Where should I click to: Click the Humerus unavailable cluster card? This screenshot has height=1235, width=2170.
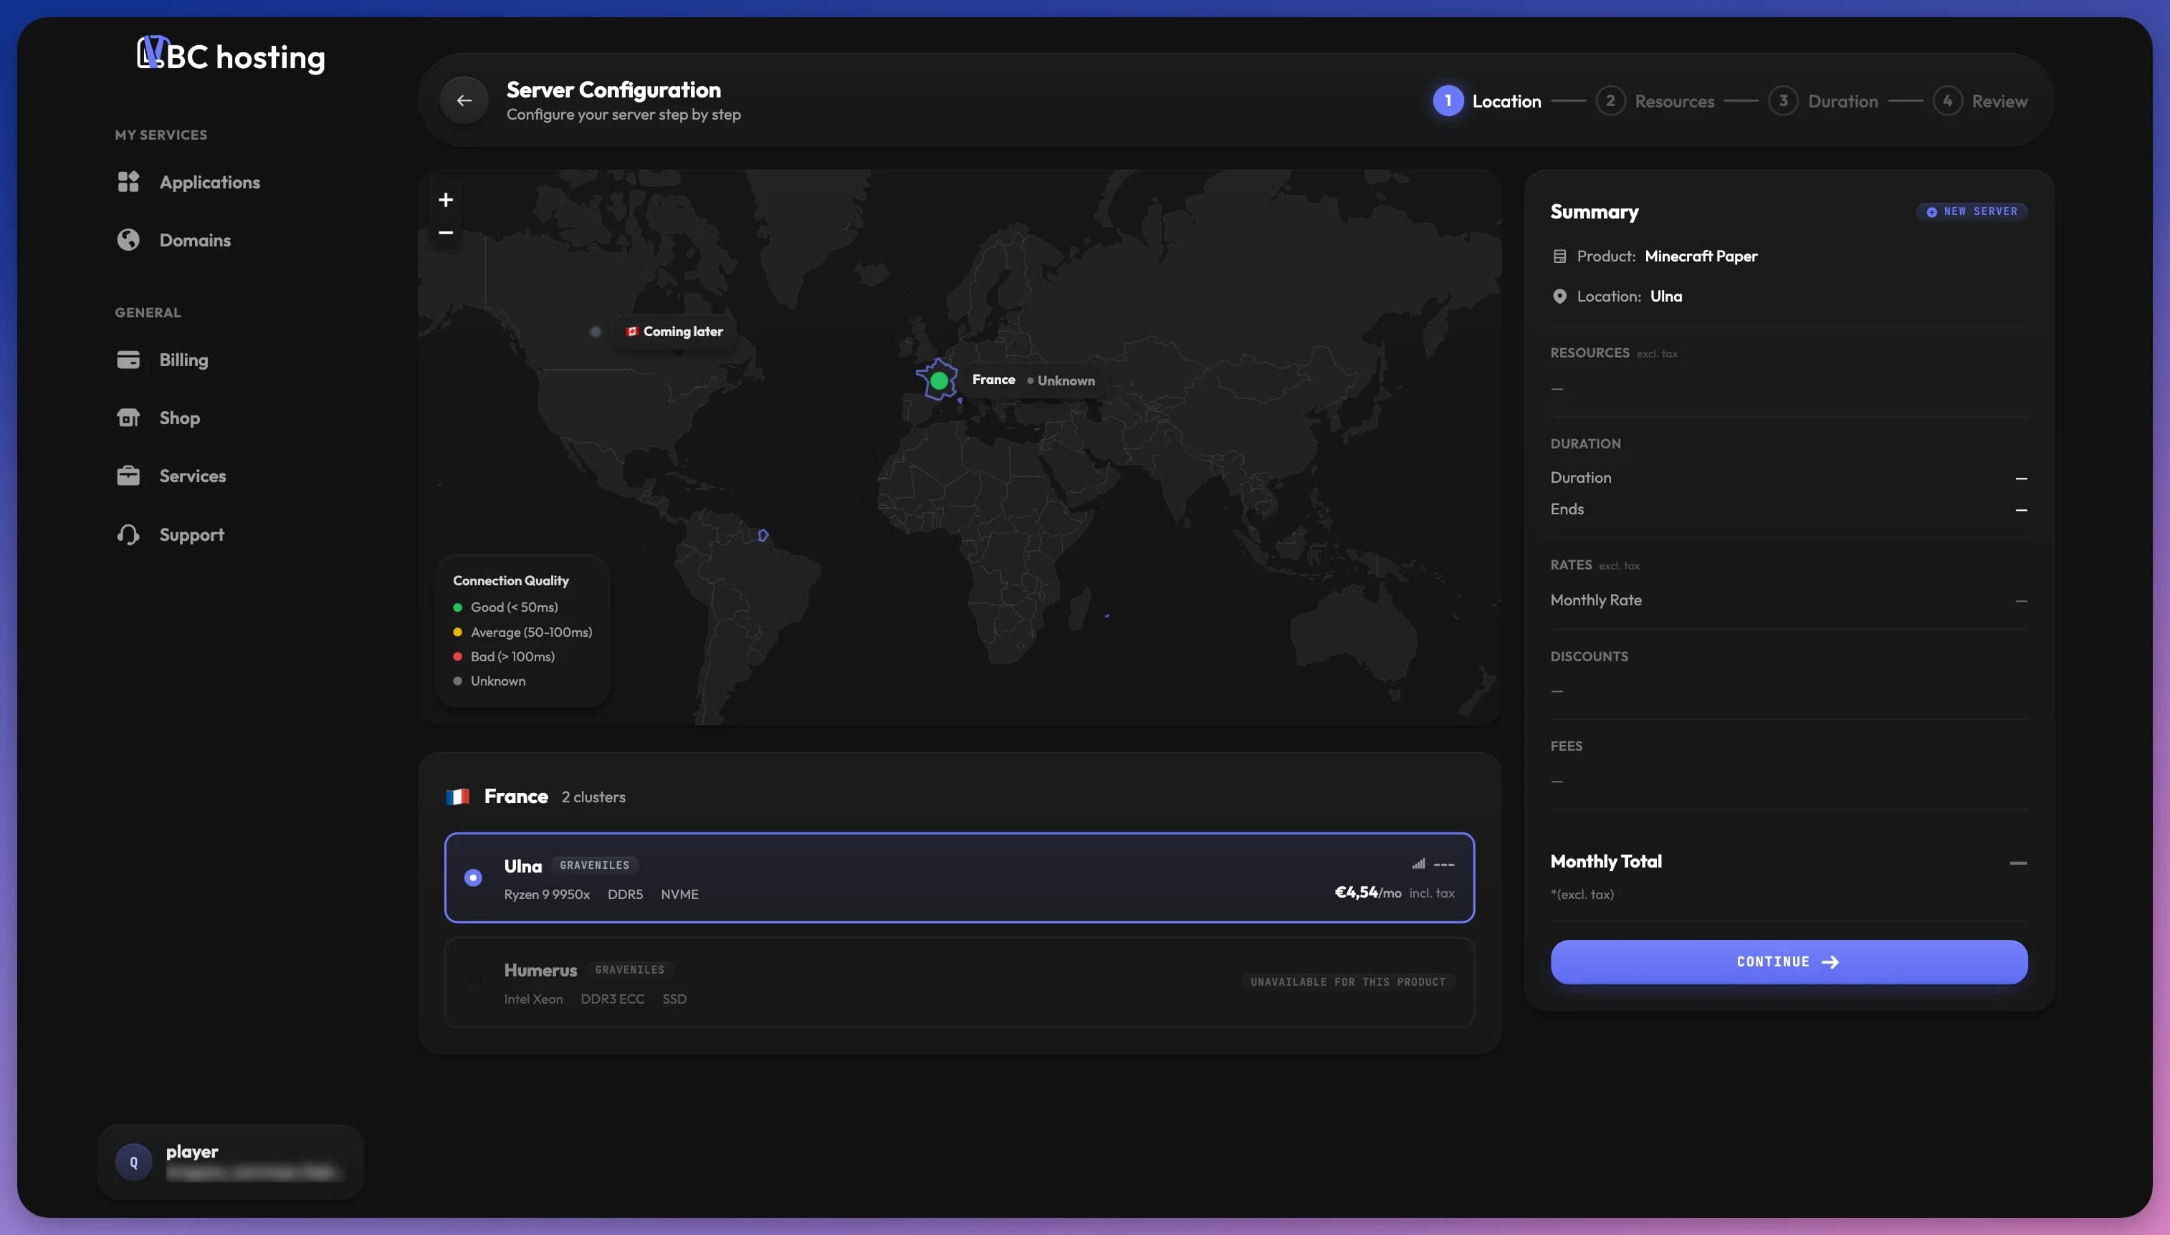tap(960, 982)
